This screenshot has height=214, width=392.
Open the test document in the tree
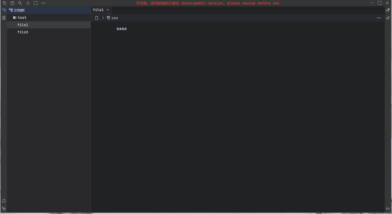coord(22,17)
